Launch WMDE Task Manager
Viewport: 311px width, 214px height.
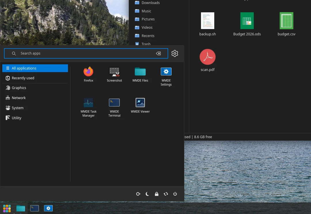pos(88,108)
